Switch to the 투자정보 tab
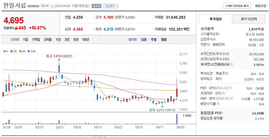Viewport: 269px width, 137px height. click(x=215, y=19)
